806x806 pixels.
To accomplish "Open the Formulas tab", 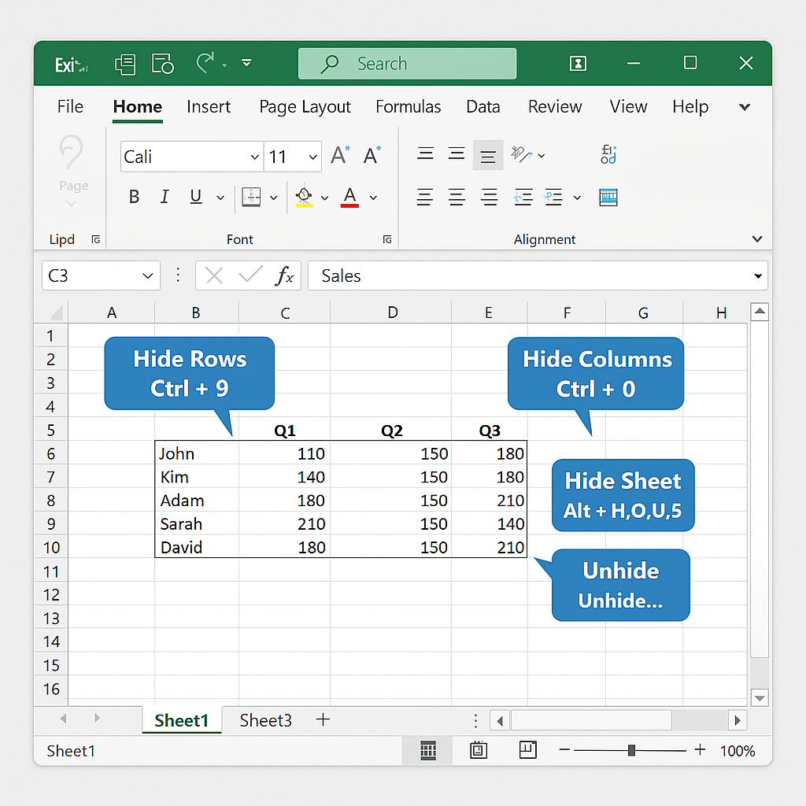I will pyautogui.click(x=409, y=106).
